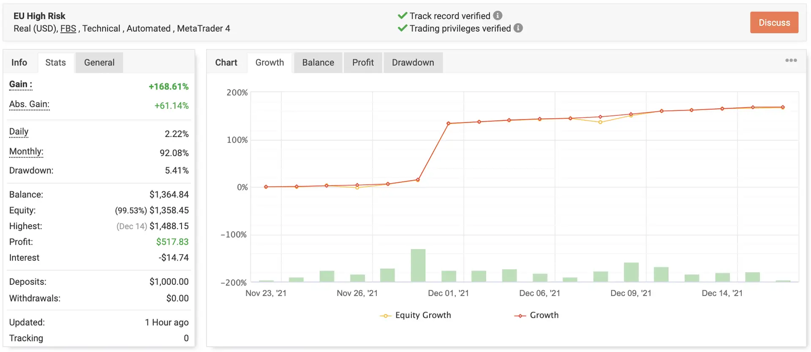Switch to the Stats tab
Viewport: 811px width, 352px height.
pos(55,62)
